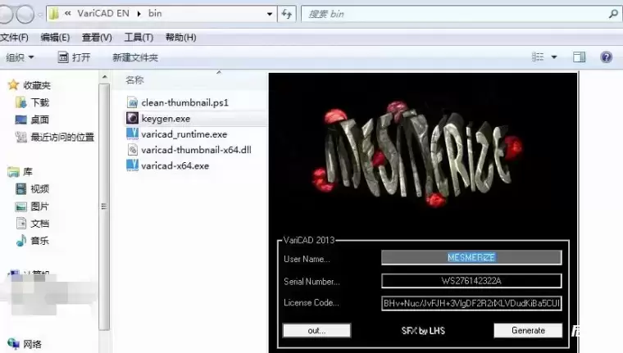This screenshot has height=353, width=623.
Task: Toggle the preview pane icon
Action: pos(579,57)
